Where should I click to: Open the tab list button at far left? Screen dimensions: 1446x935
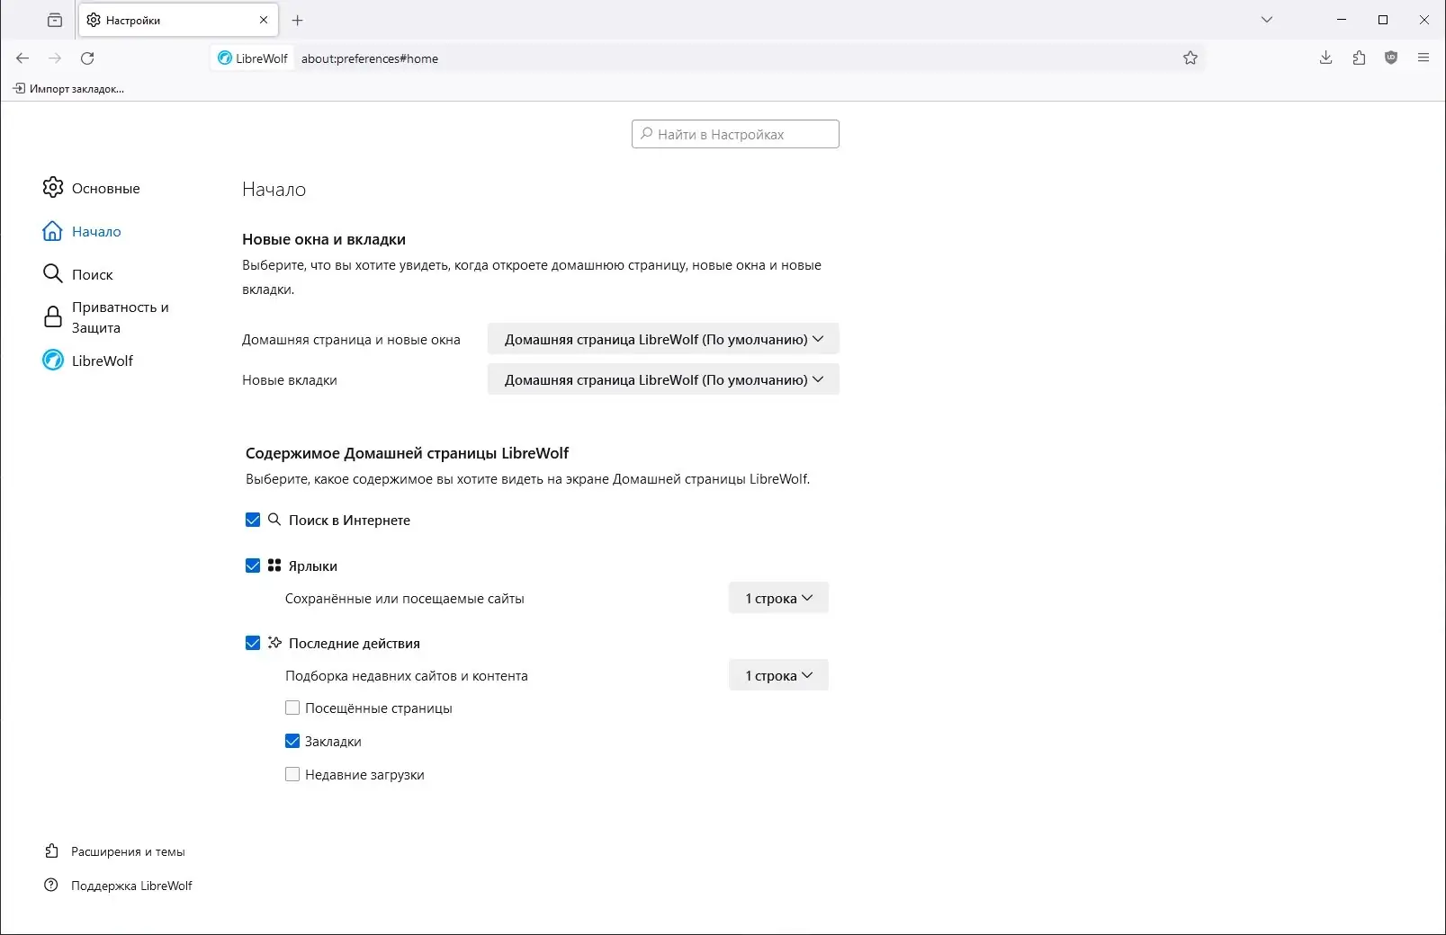[55, 20]
